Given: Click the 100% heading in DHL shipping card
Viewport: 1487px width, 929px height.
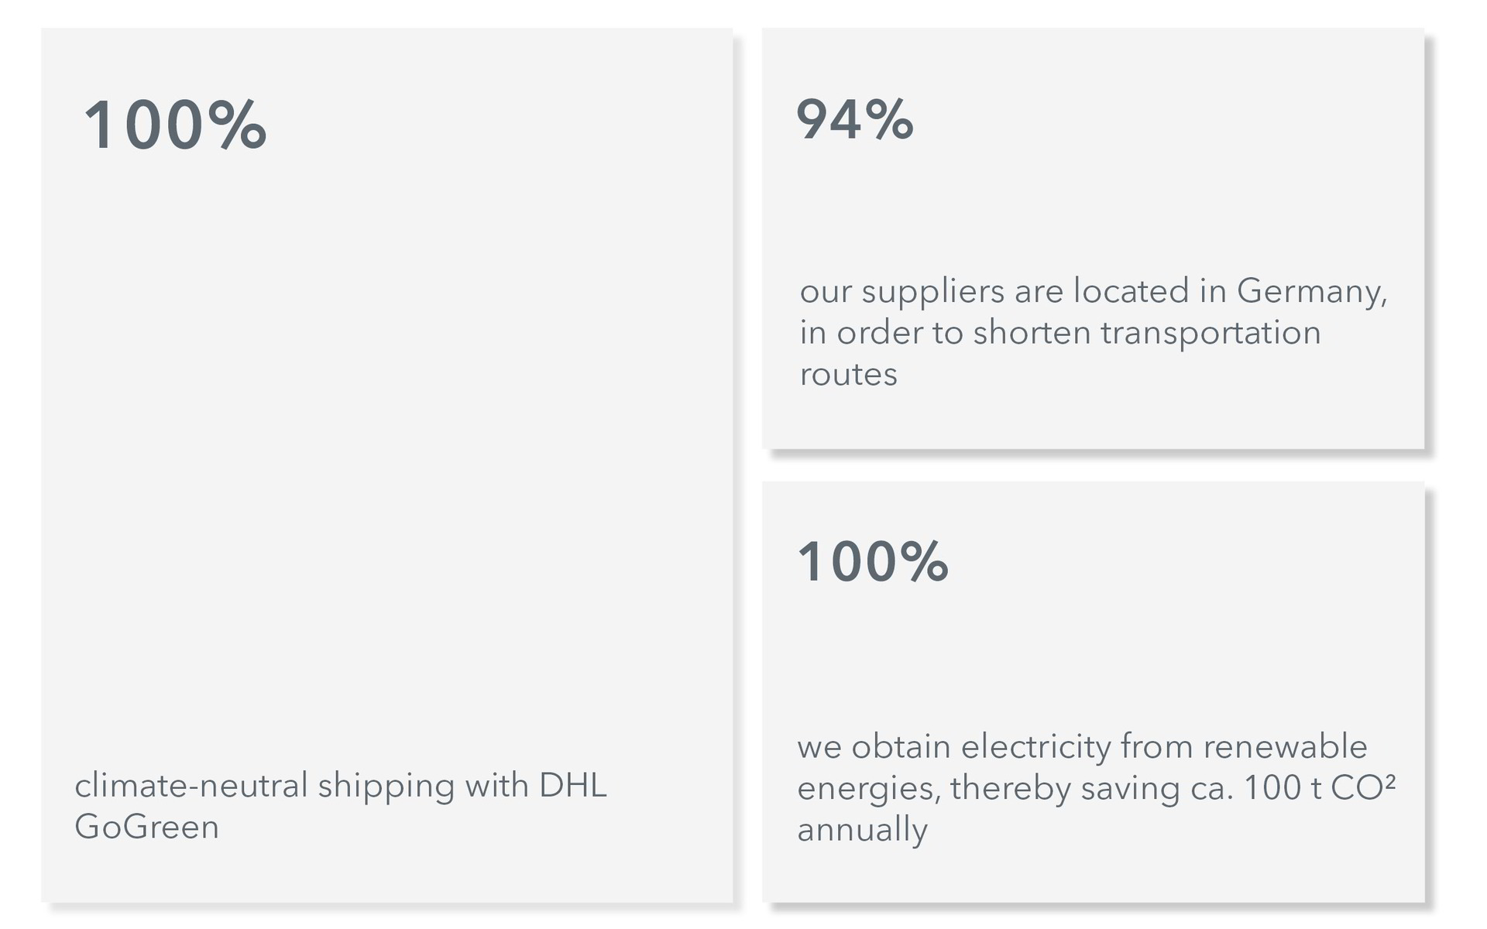Looking at the screenshot, I should [175, 125].
